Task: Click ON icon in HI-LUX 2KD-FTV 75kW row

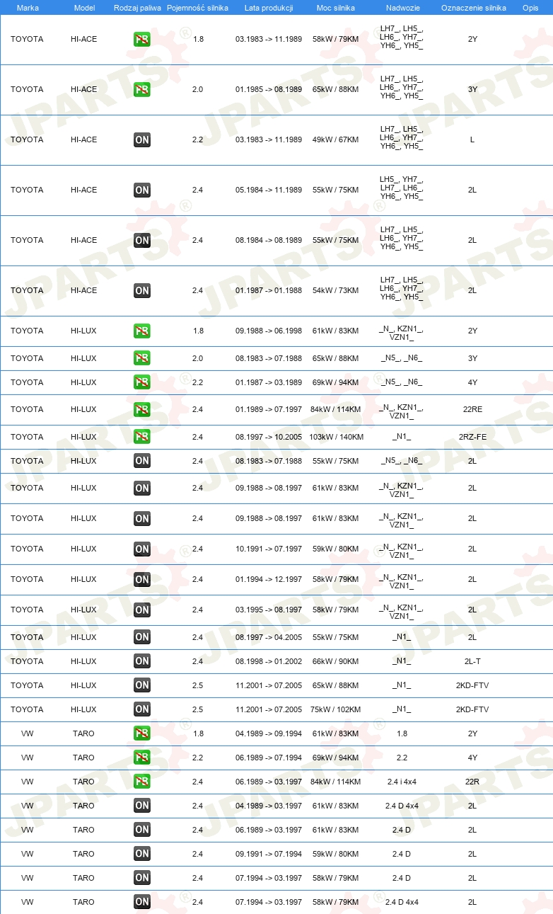Action: [x=142, y=709]
